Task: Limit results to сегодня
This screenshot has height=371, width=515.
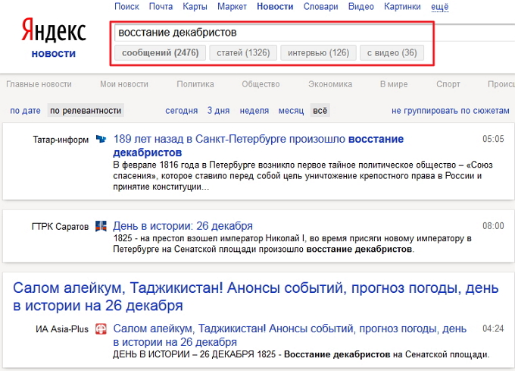Action: [181, 111]
